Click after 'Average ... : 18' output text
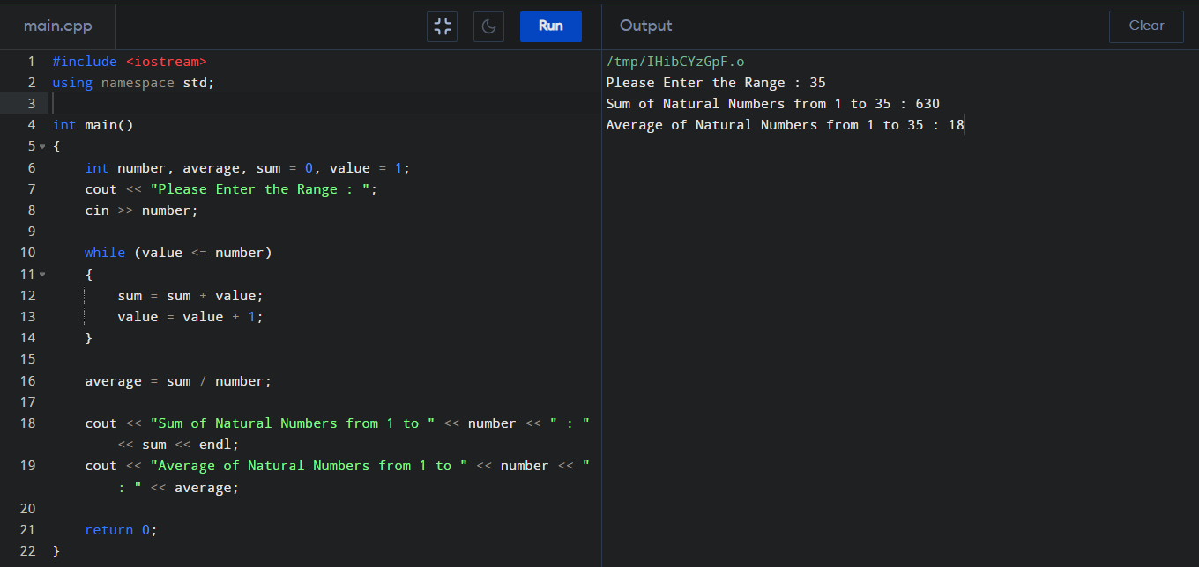1199x567 pixels. coord(966,125)
